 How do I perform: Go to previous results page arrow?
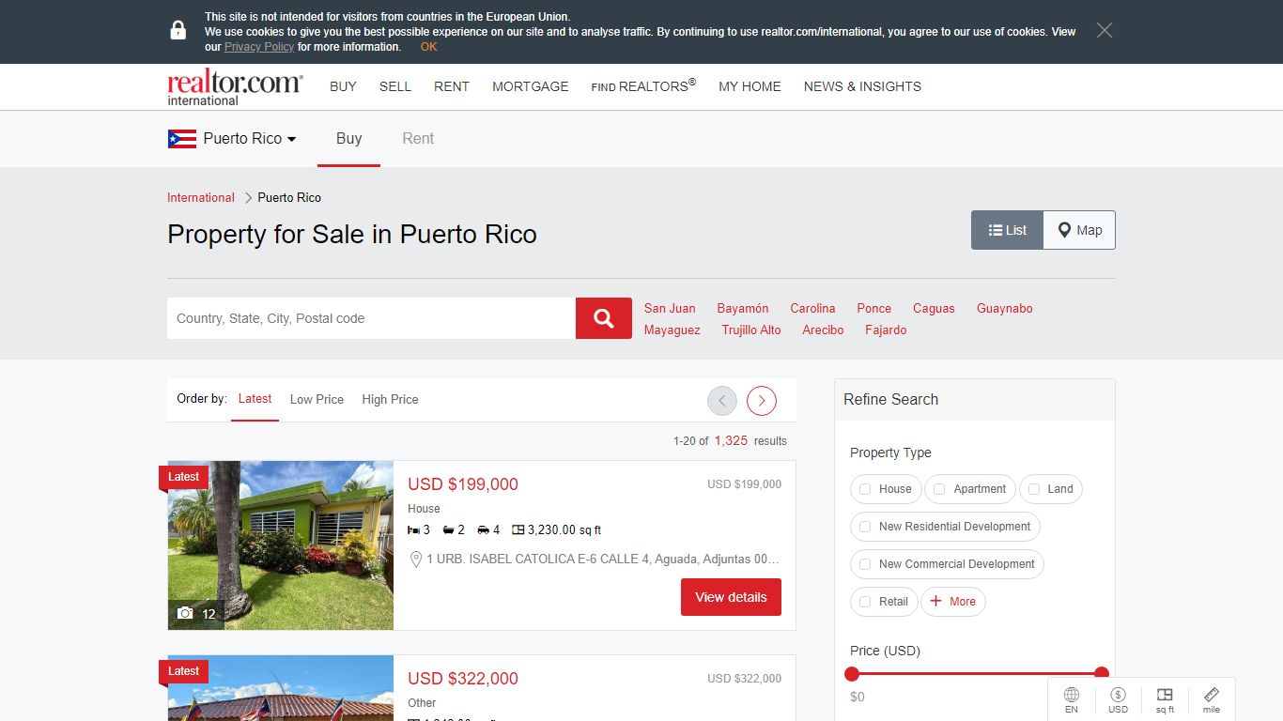click(x=722, y=401)
